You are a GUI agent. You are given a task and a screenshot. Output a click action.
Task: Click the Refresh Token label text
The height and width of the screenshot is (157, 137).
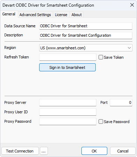(x=16, y=57)
